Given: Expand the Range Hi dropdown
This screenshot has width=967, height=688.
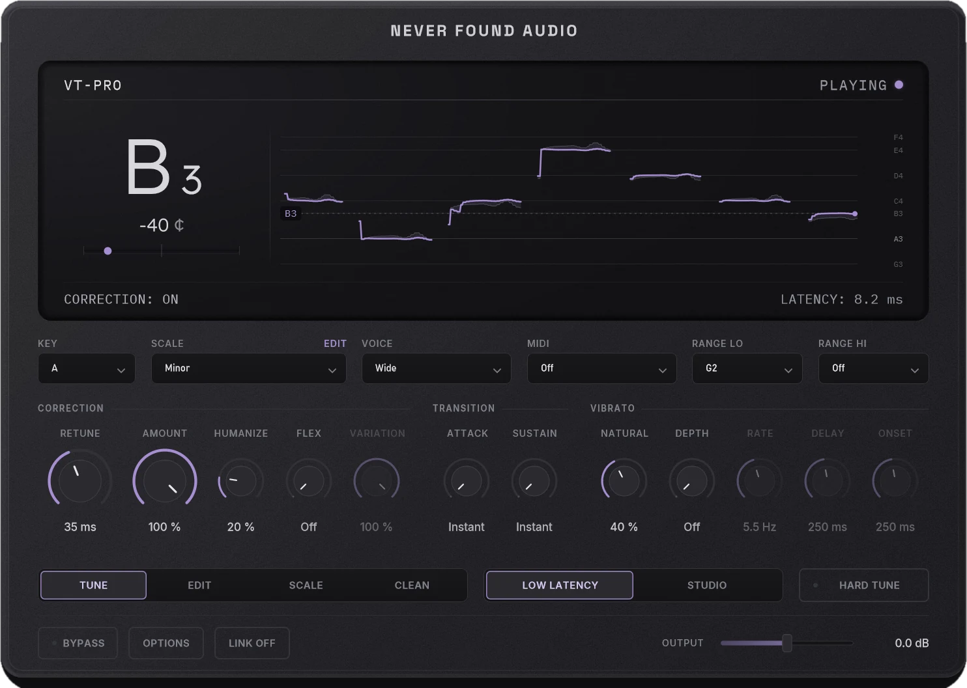Looking at the screenshot, I should pyautogui.click(x=873, y=368).
